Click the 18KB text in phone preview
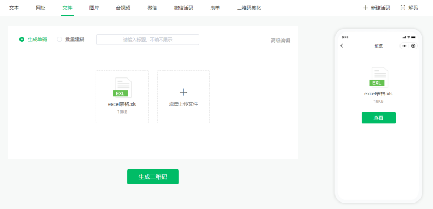Image resolution: width=433 pixels, height=209 pixels. pos(378,101)
